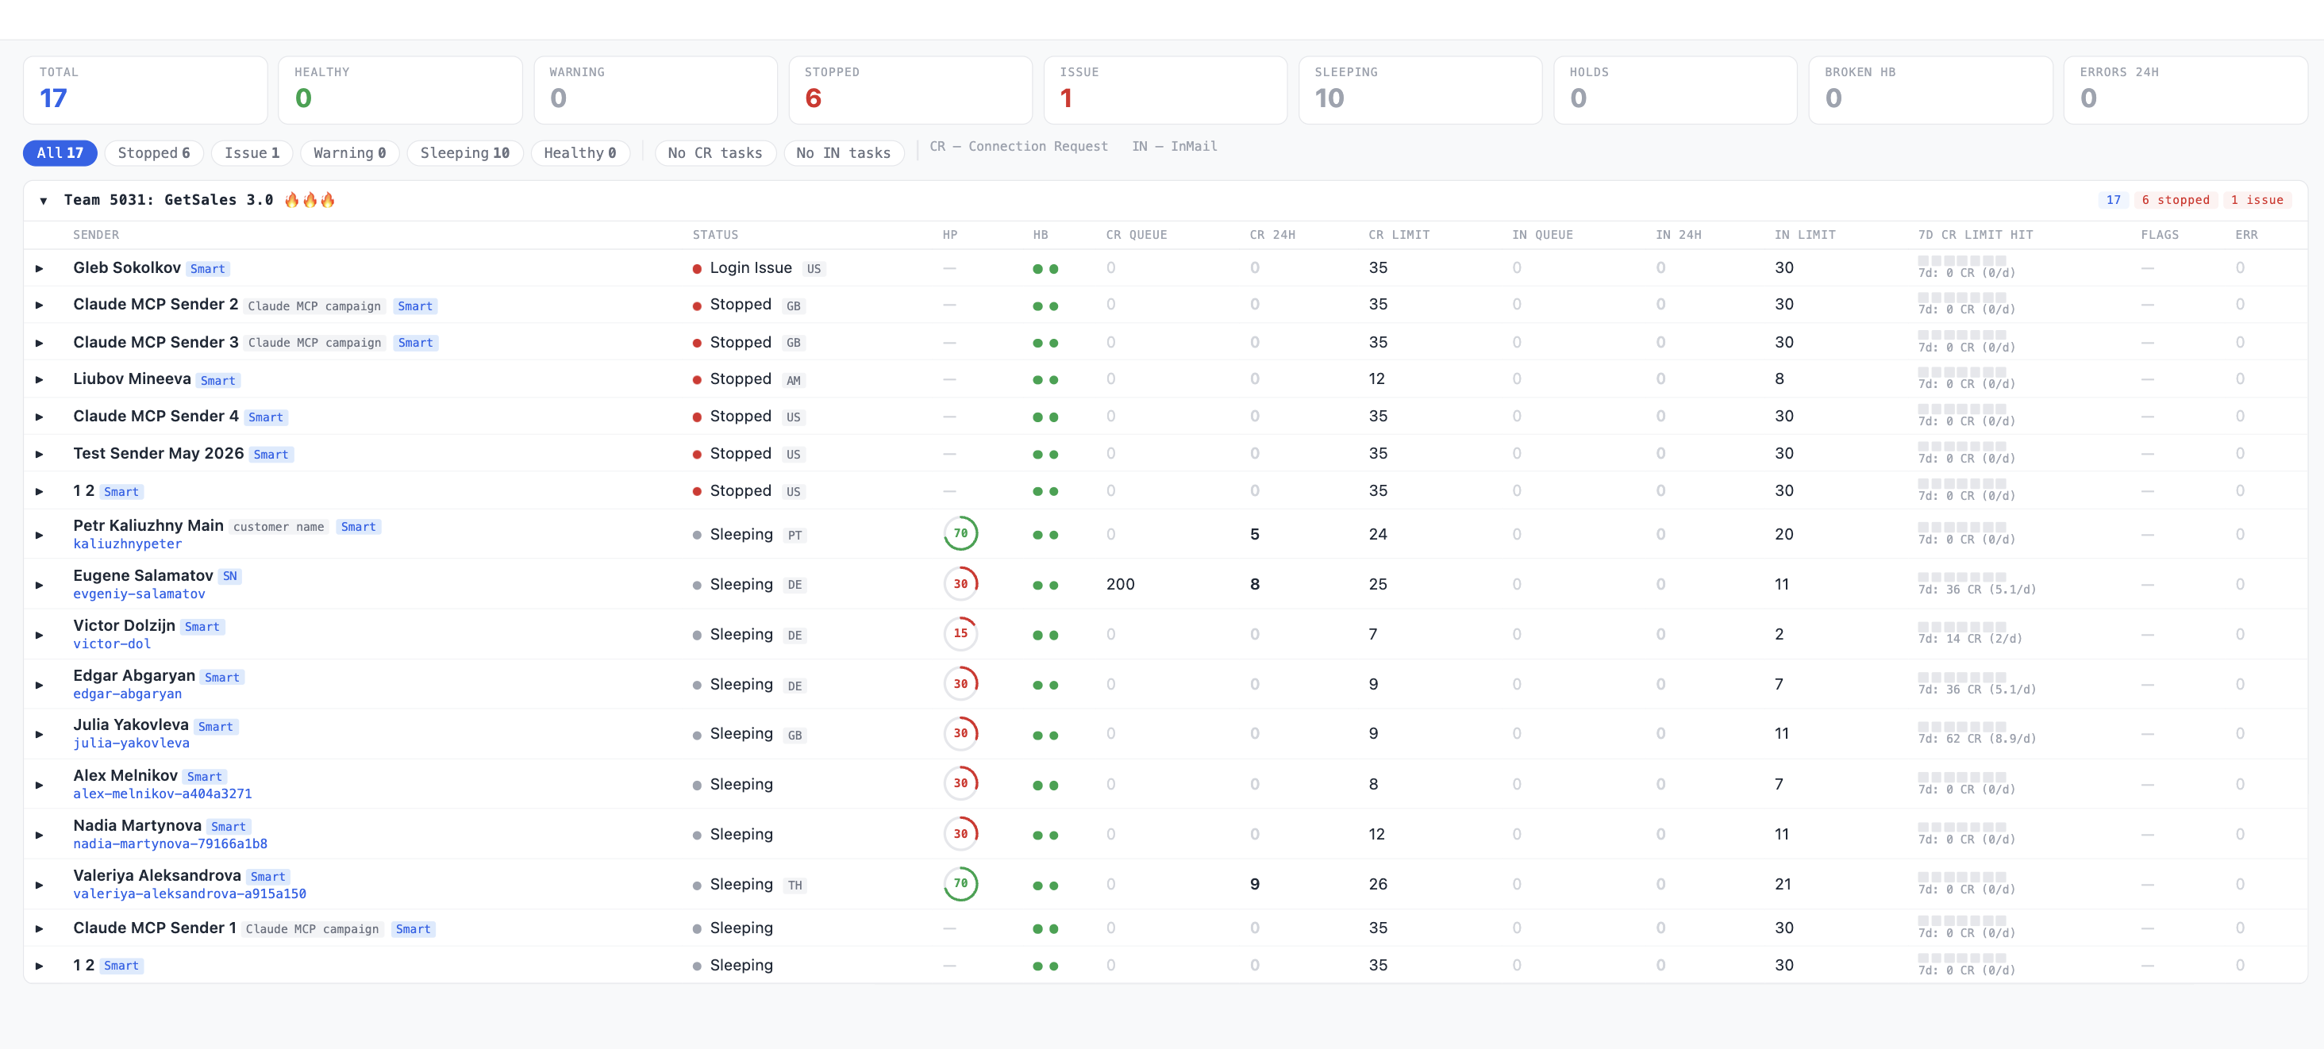This screenshot has height=1049, width=2324.
Task: Click the fire emojis beside team name
Action: pos(310,199)
